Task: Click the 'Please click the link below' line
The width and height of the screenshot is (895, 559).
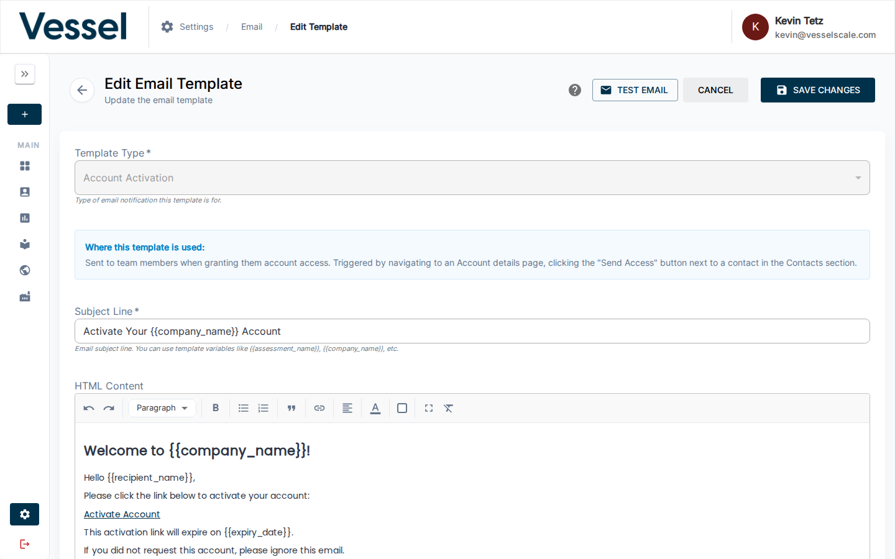Action: click(196, 496)
